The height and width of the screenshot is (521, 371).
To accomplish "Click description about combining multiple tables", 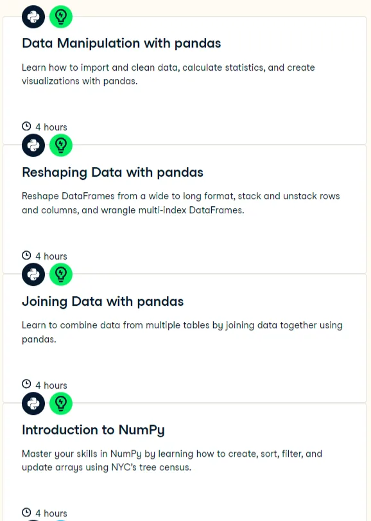I will [182, 332].
